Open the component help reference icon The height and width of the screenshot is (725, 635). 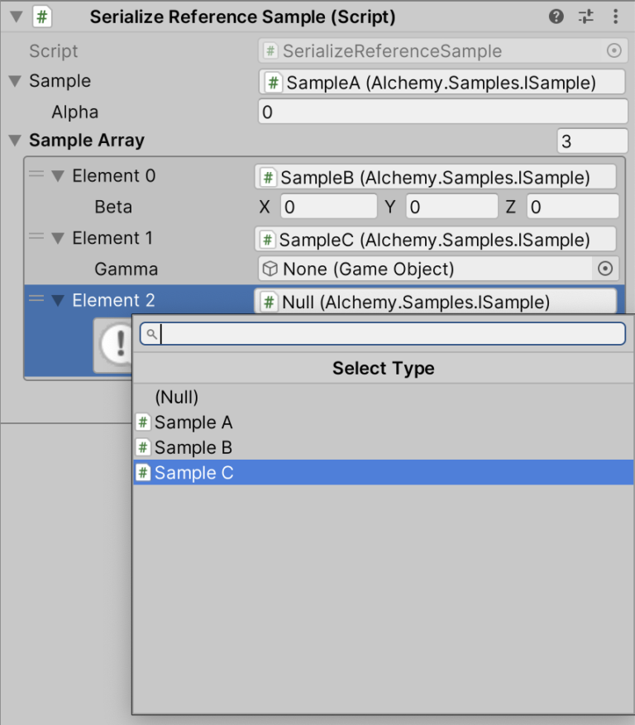pyautogui.click(x=556, y=17)
